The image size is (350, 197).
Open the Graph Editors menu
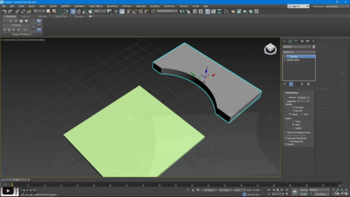coord(96,6)
